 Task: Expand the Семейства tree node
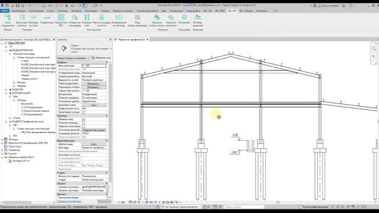2,150
